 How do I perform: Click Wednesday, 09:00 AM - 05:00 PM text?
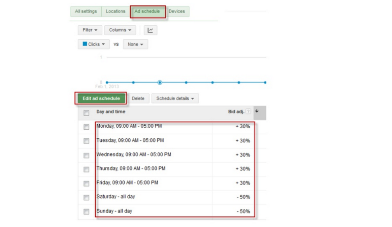pos(134,155)
